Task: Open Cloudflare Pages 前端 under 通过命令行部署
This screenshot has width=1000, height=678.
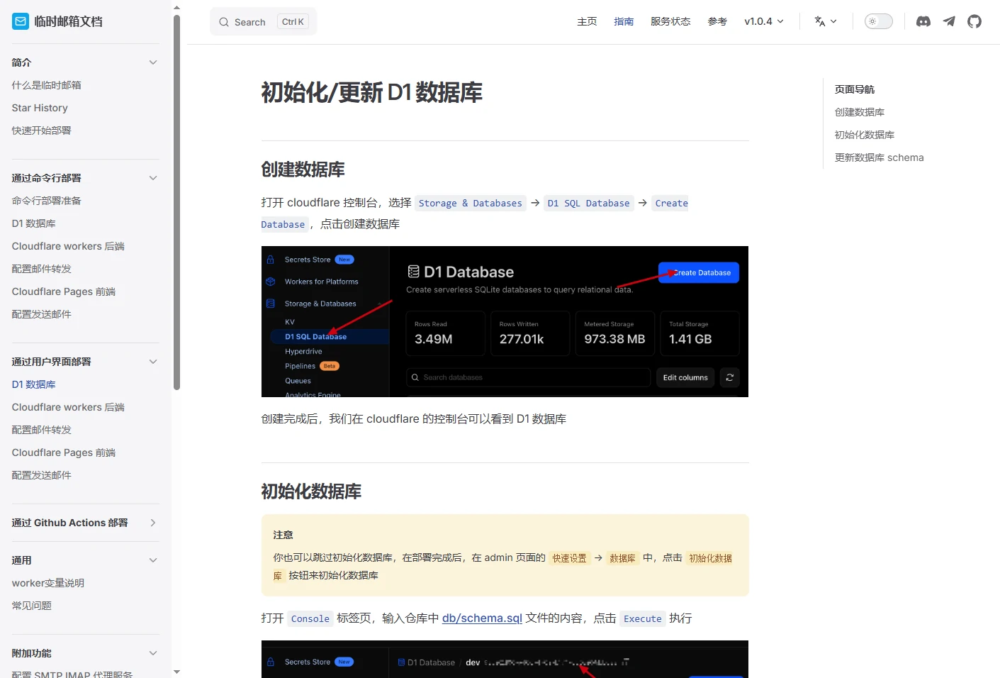Action: 64,291
